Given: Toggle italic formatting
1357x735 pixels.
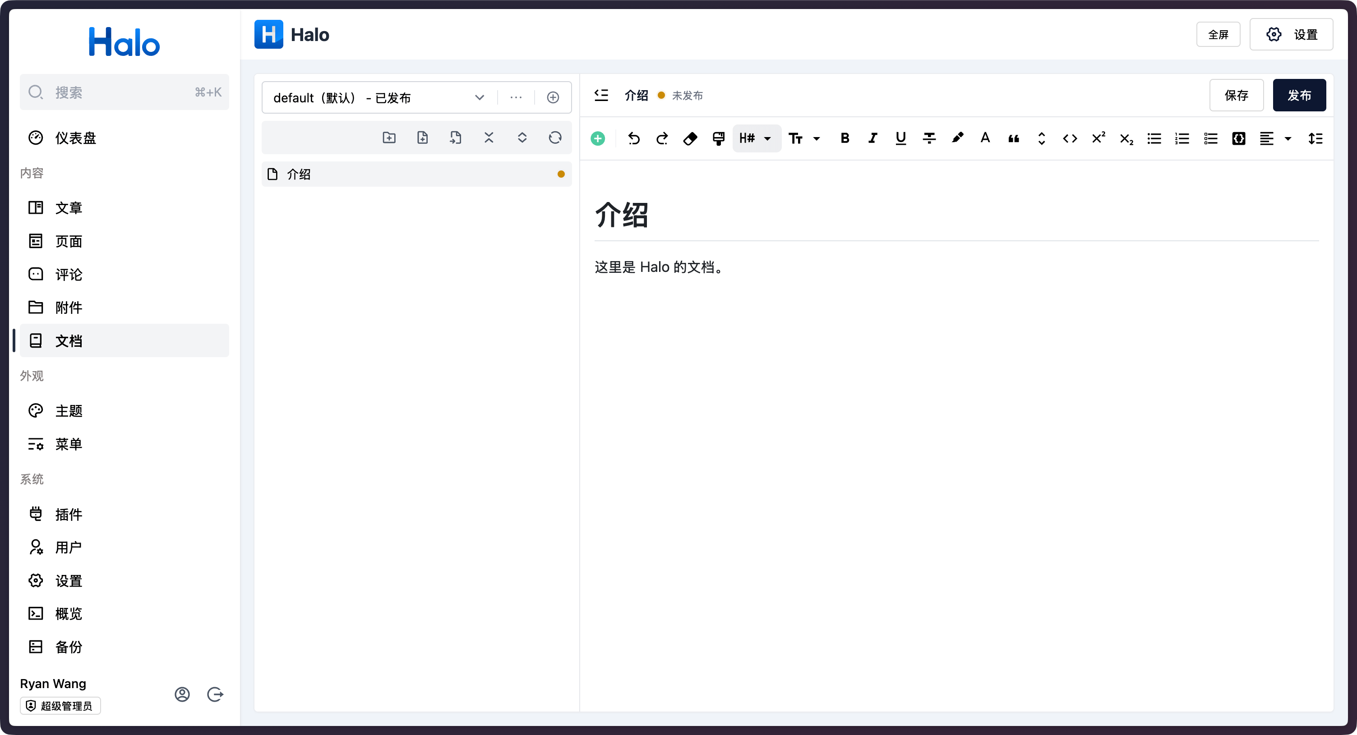Looking at the screenshot, I should (872, 138).
